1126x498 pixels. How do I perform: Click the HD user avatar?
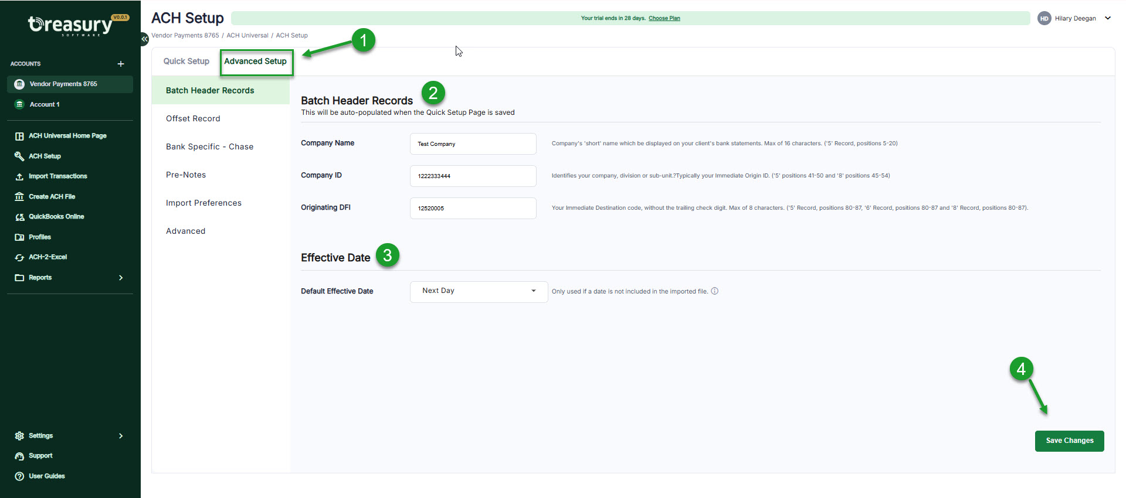coord(1044,18)
